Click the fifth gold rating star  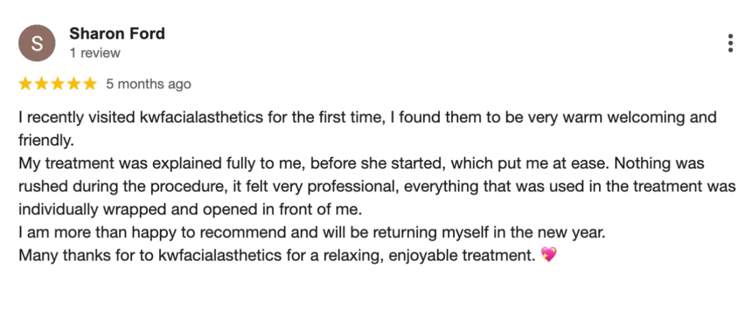click(91, 84)
